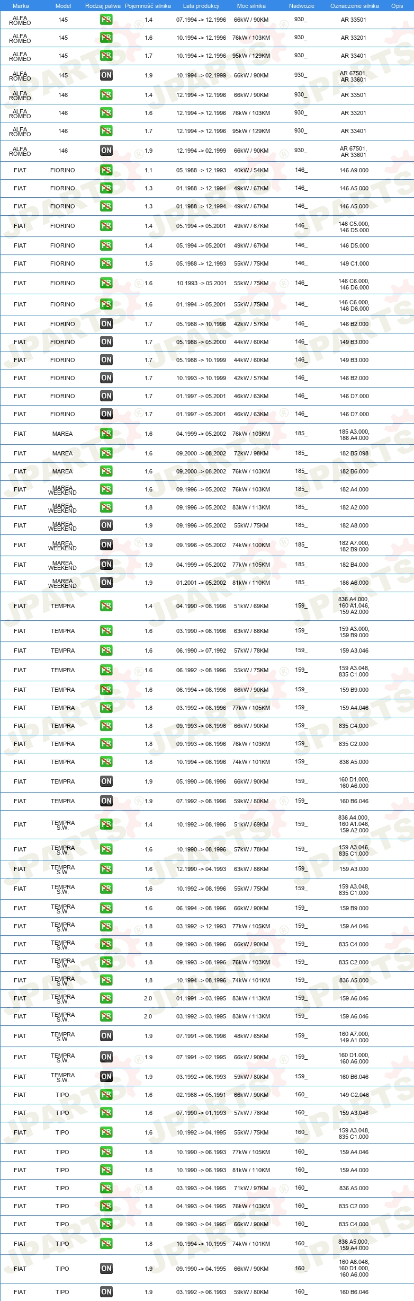Screen dimensions: 414x1301
Task: Click diesel icon in Tempra 05.1990 -> 08.1996 row
Action: [x=106, y=781]
